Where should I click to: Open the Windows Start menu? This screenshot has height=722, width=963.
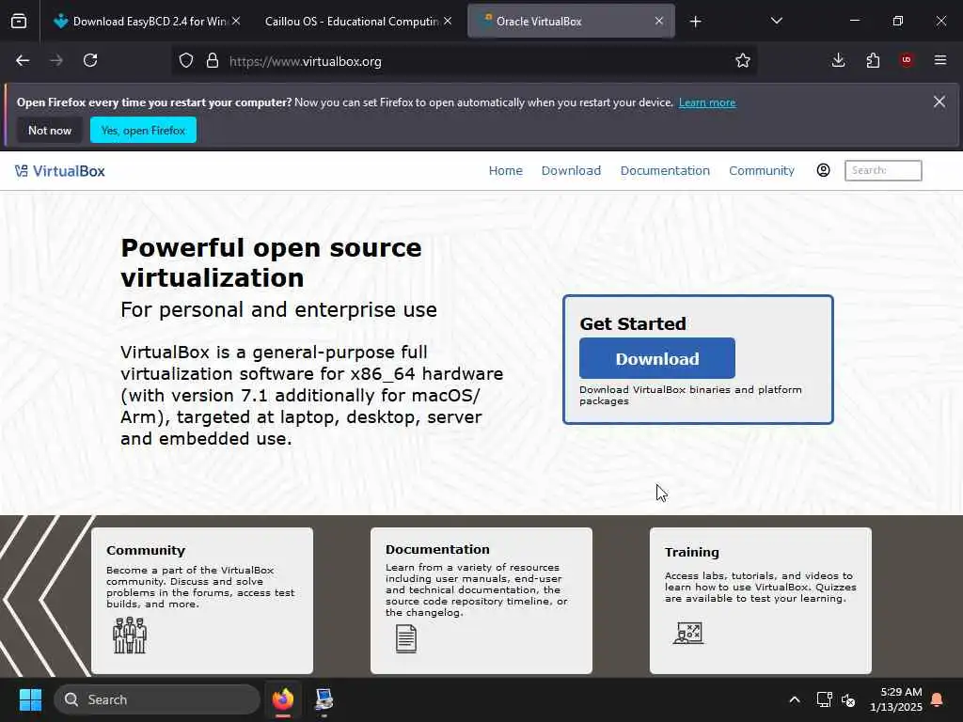pyautogui.click(x=30, y=699)
